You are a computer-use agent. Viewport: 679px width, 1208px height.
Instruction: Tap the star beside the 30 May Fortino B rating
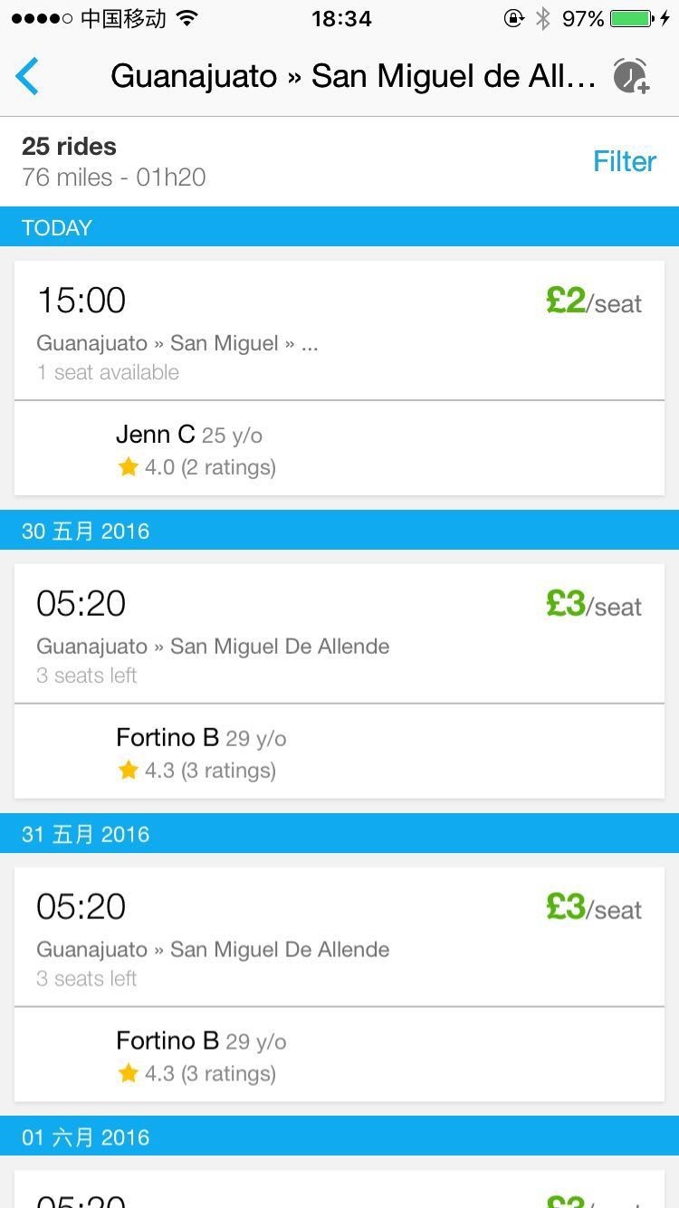point(129,771)
